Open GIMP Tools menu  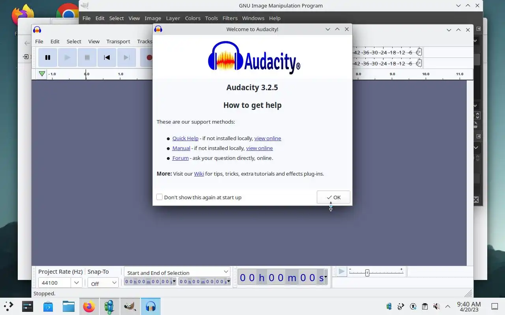[211, 18]
